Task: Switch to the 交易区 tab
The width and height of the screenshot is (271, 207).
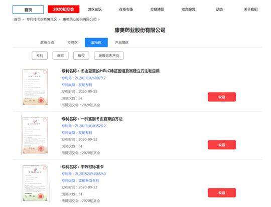Action: pyautogui.click(x=72, y=43)
